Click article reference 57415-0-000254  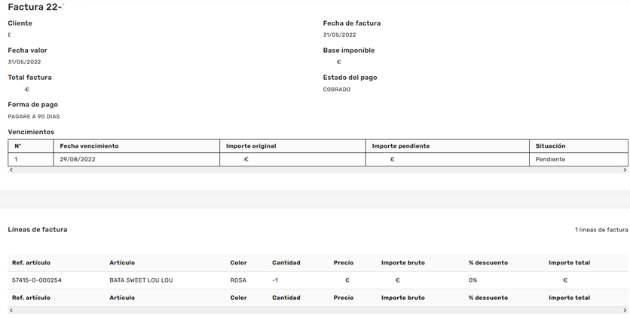tap(37, 280)
